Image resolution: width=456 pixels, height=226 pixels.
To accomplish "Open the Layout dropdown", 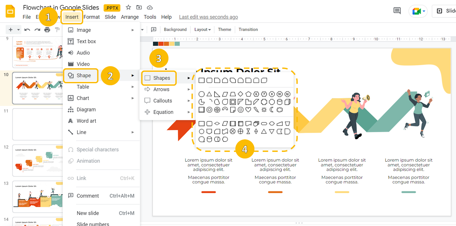I will pyautogui.click(x=202, y=29).
